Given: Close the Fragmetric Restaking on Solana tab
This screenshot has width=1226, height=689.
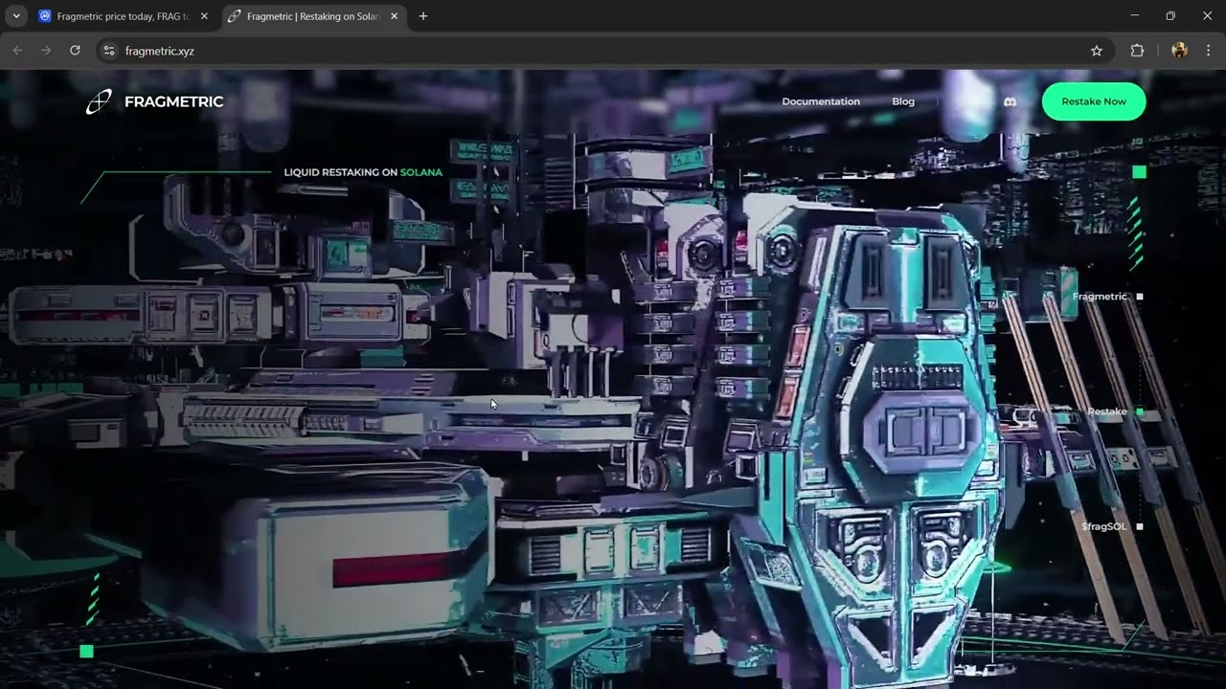Looking at the screenshot, I should [x=394, y=16].
